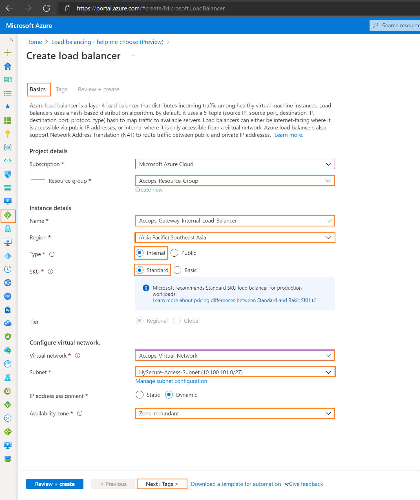420x500 pixels.
Task: Open Download a template for automation link
Action: [236, 484]
